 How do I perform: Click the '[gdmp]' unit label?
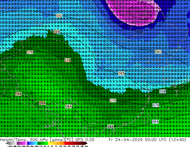57,140
